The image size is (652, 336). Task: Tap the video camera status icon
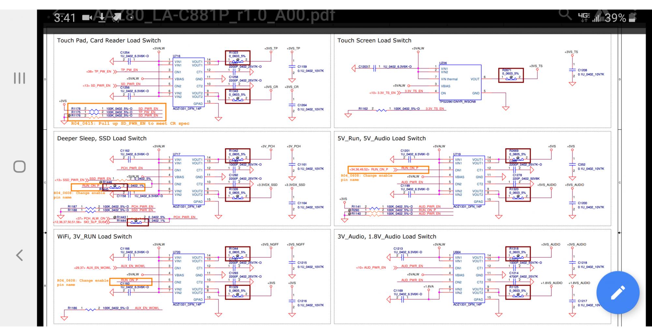(87, 18)
